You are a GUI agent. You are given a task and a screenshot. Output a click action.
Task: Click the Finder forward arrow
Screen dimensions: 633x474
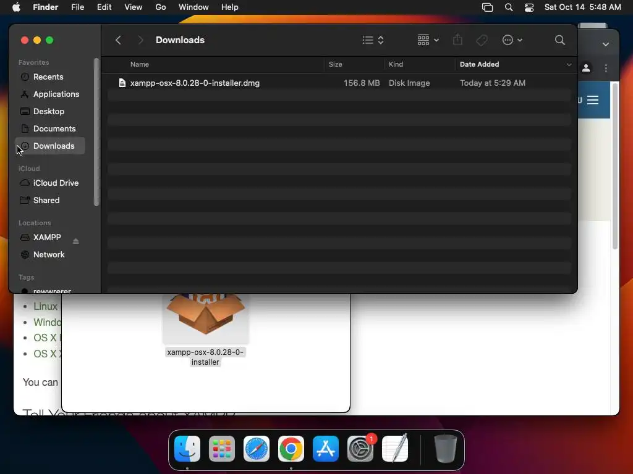140,40
